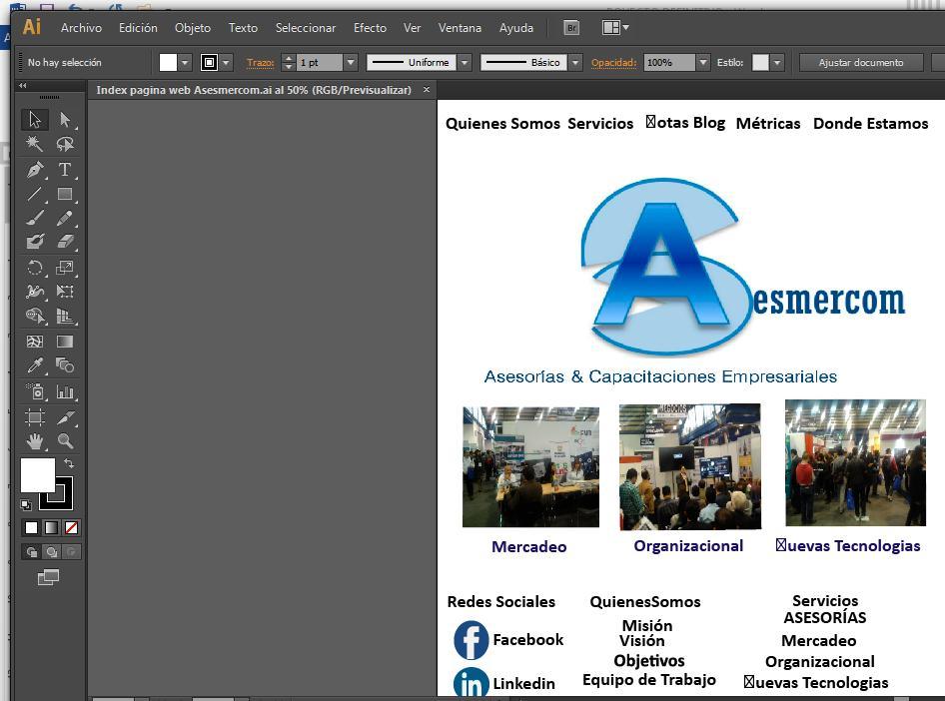Choose the Rectangle tool
The height and width of the screenshot is (701, 945).
65,194
